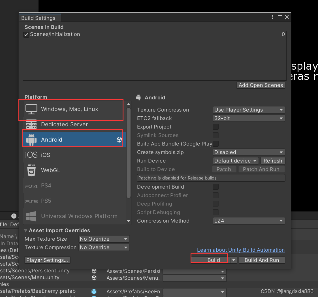Click Unity scene icon beside Persistent.unity row

point(94,271)
